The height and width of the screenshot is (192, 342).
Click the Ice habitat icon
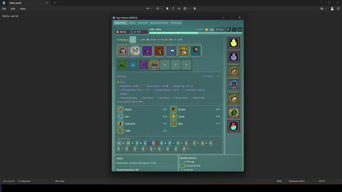click(120, 117)
